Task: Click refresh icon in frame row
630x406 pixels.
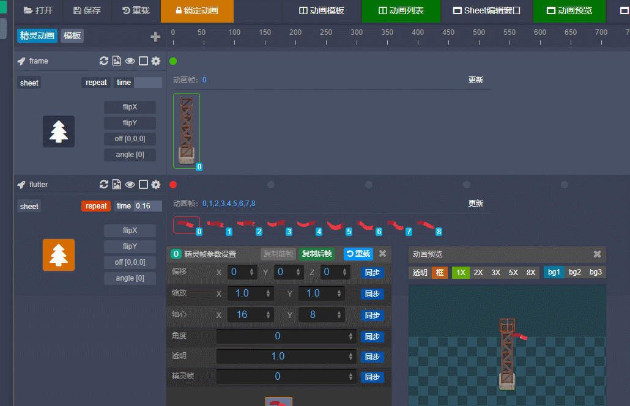Action: coord(103,61)
